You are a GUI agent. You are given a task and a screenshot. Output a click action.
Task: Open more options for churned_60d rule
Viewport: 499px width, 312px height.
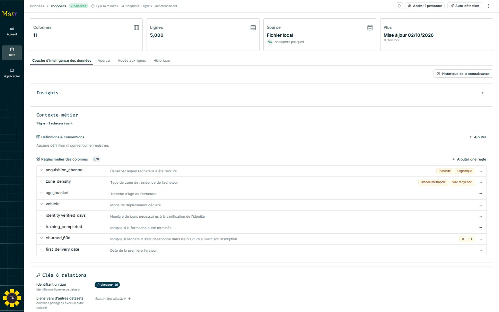(480, 239)
